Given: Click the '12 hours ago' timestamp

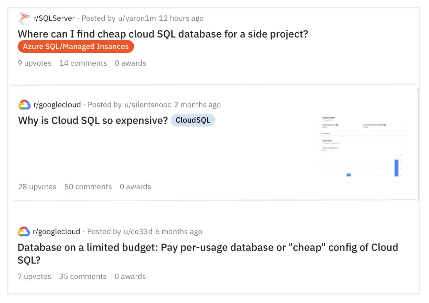Looking at the screenshot, I should point(181,18).
